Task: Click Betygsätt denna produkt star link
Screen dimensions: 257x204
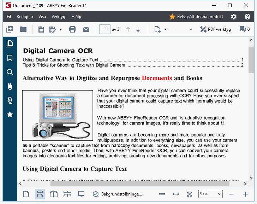Action: click(196, 17)
